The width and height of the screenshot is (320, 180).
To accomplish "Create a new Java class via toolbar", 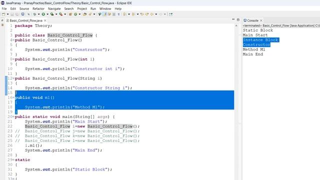I will [x=75, y=14].
